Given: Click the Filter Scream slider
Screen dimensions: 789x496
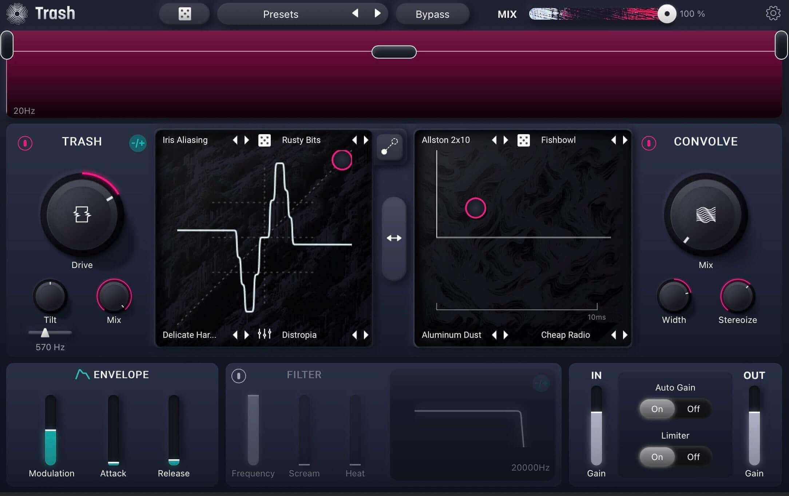Looking at the screenshot, I should [x=304, y=430].
